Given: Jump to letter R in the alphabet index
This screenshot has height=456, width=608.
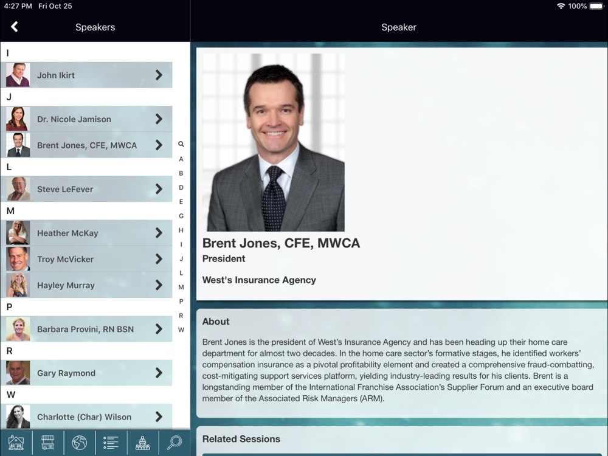Looking at the screenshot, I should coord(181,316).
